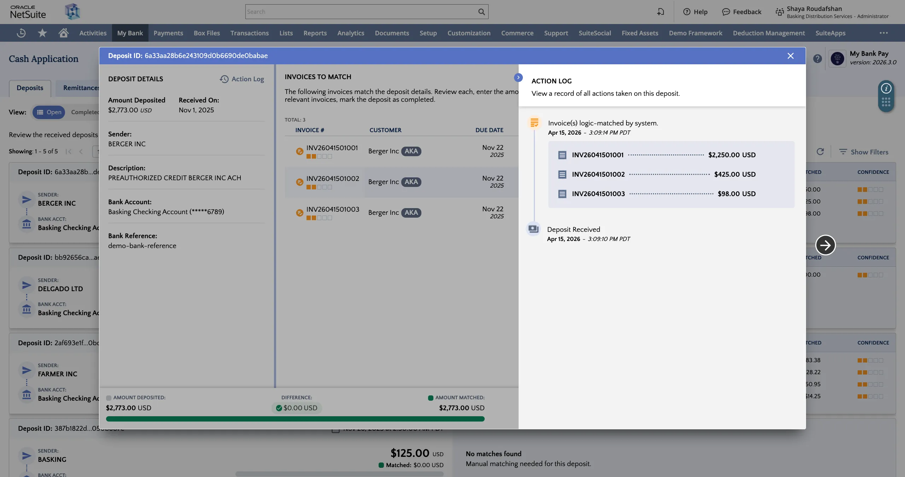905x477 pixels.
Task: Sort by CUSTOMER column header
Action: coord(385,130)
